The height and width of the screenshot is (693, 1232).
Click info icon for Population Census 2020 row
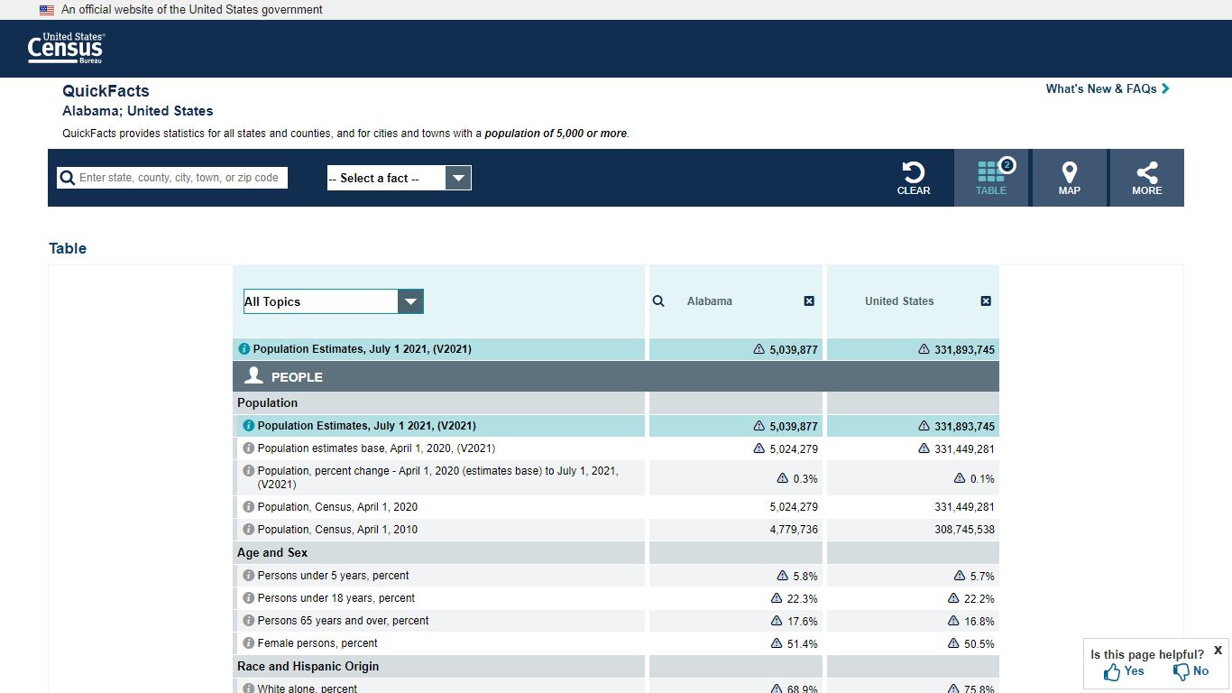[x=249, y=507]
